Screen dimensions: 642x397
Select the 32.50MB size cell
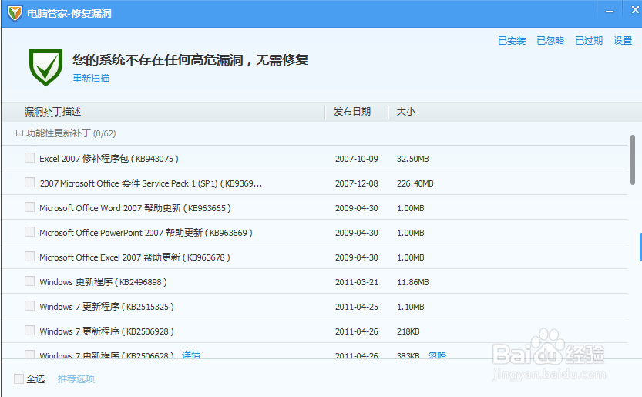click(413, 159)
